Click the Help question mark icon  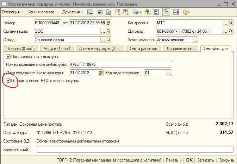(x=186, y=12)
